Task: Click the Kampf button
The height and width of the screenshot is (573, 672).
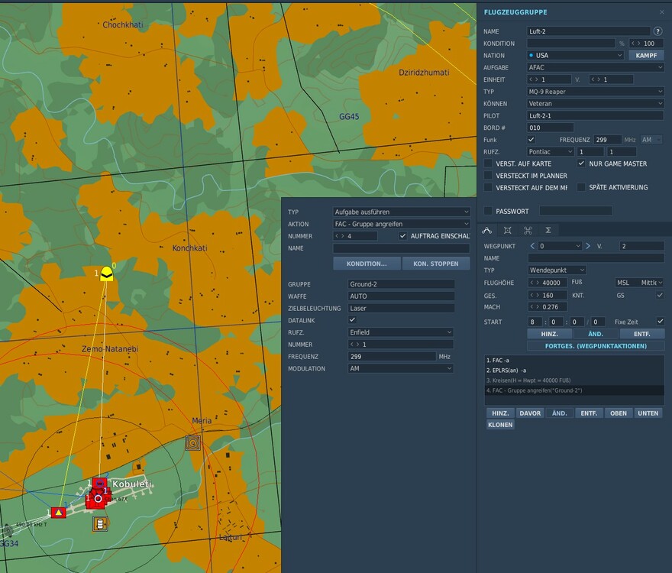Action: click(646, 56)
